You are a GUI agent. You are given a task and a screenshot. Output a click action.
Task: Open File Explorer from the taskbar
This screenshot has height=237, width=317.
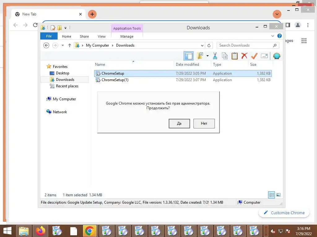(24, 231)
